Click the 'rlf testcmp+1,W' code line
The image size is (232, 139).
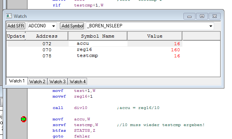pos(78,5)
